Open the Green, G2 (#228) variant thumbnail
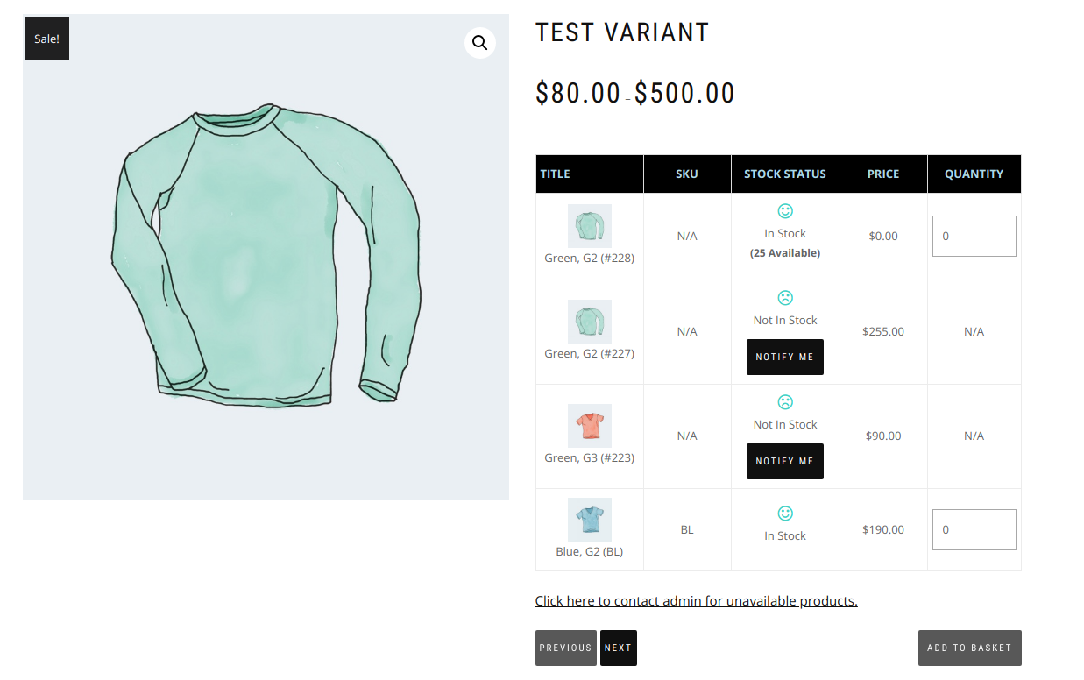1084x680 pixels. pos(590,226)
